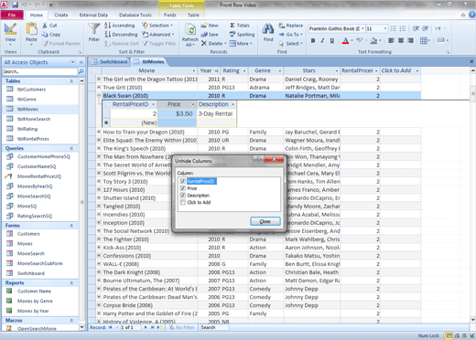This screenshot has width=476, height=340.
Task: Click Close in Unhide Columns dialog
Action: point(265,221)
